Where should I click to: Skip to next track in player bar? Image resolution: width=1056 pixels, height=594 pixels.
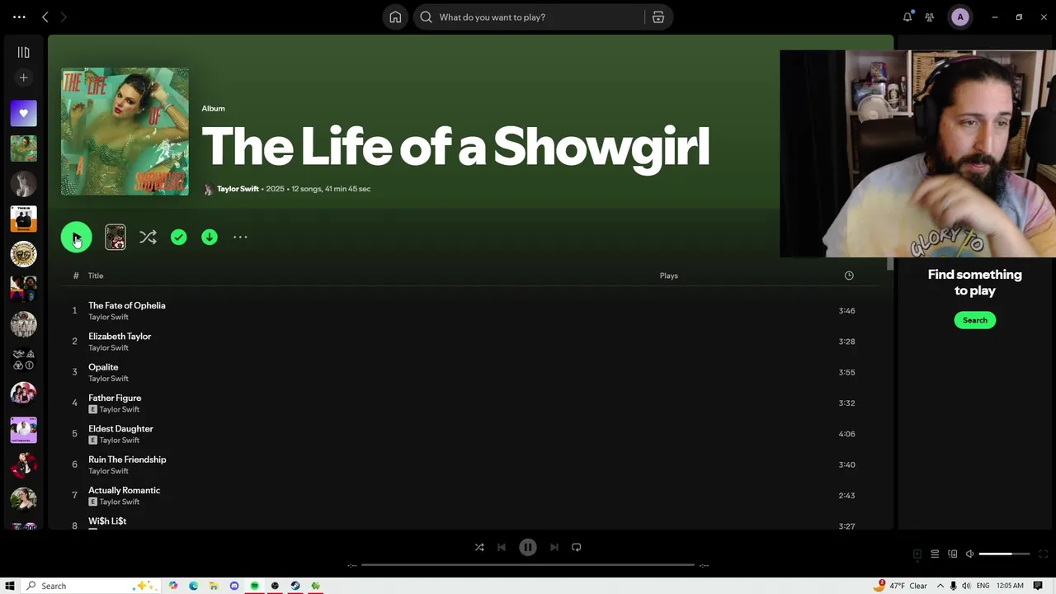tap(554, 547)
